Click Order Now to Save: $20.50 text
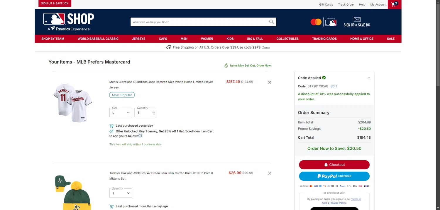 coord(334,148)
